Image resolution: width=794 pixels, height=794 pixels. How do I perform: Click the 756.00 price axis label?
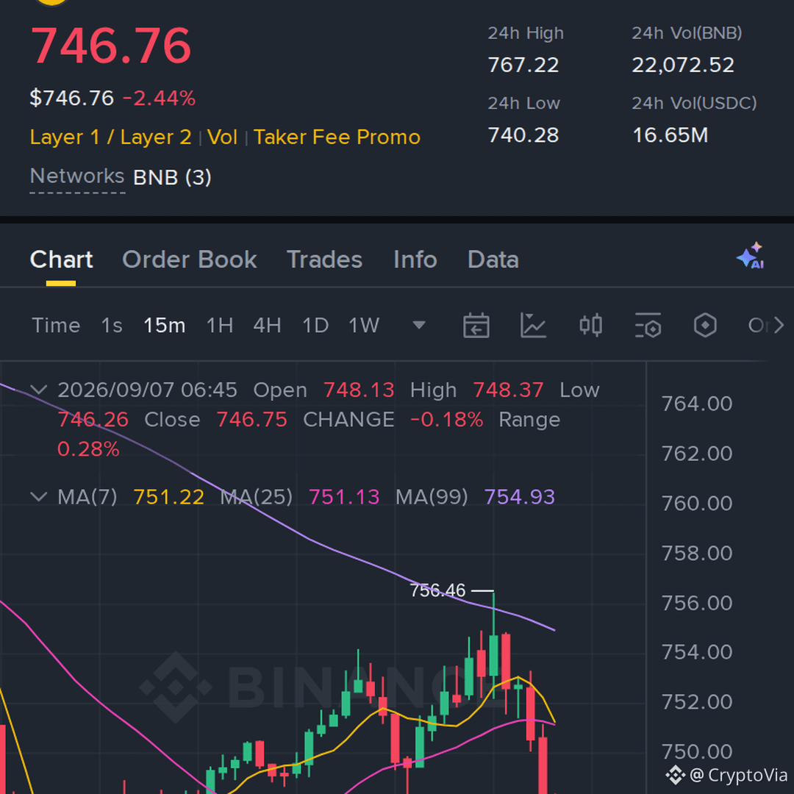pos(697,603)
